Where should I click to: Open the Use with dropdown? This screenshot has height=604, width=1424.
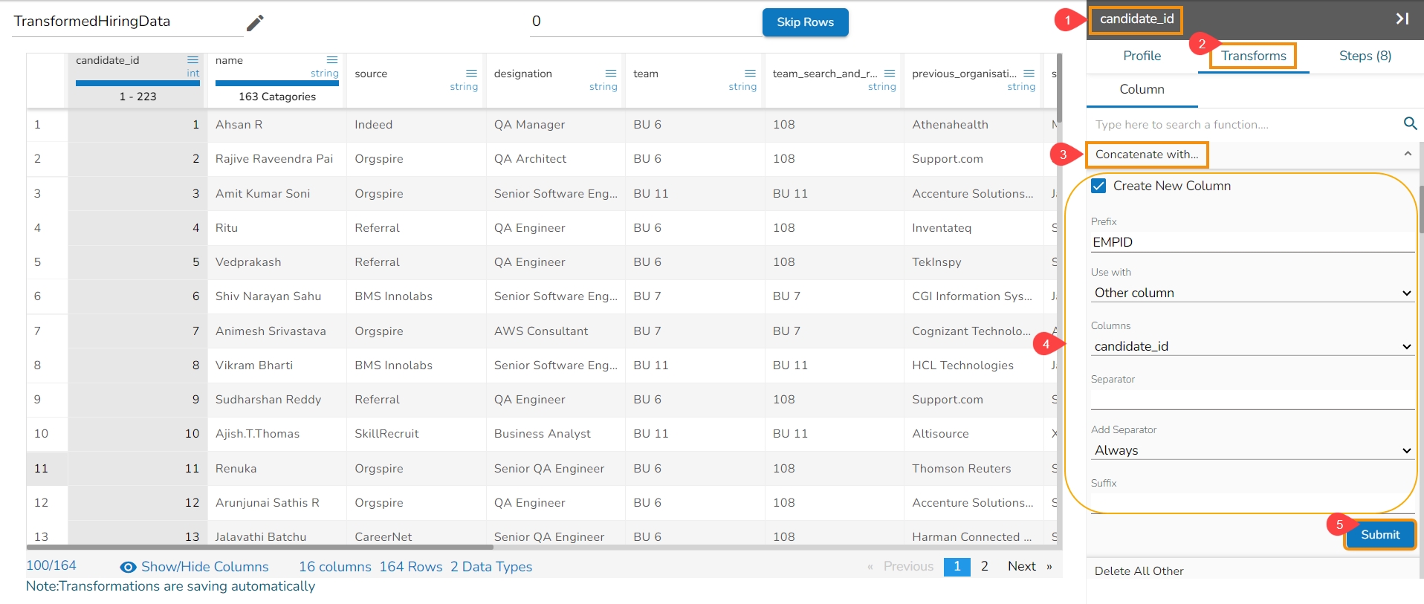click(x=1252, y=293)
